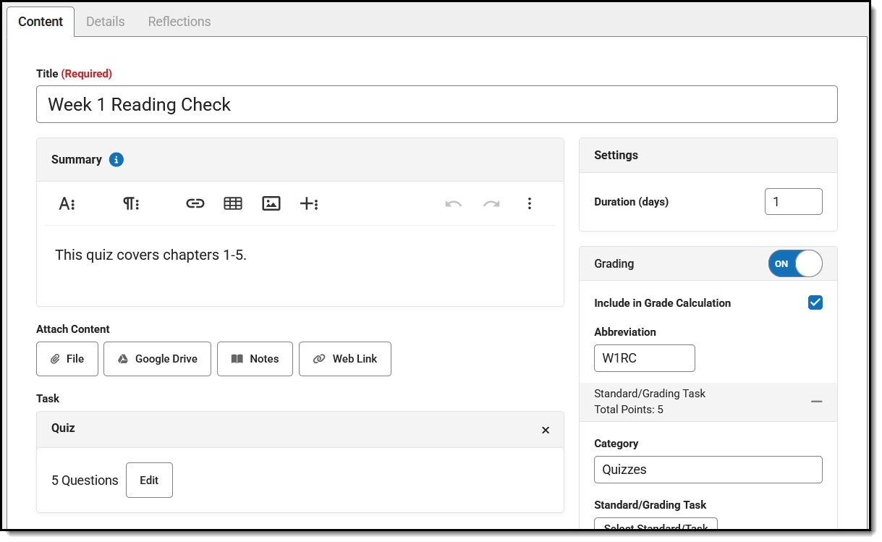Switch to the Reflections tab
The height and width of the screenshot is (542, 882).
click(179, 22)
